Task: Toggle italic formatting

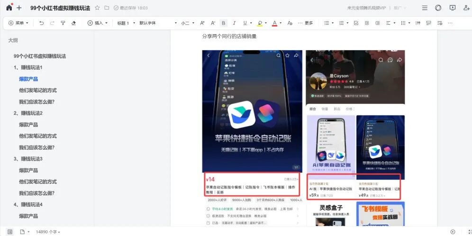Action: (x=234, y=23)
